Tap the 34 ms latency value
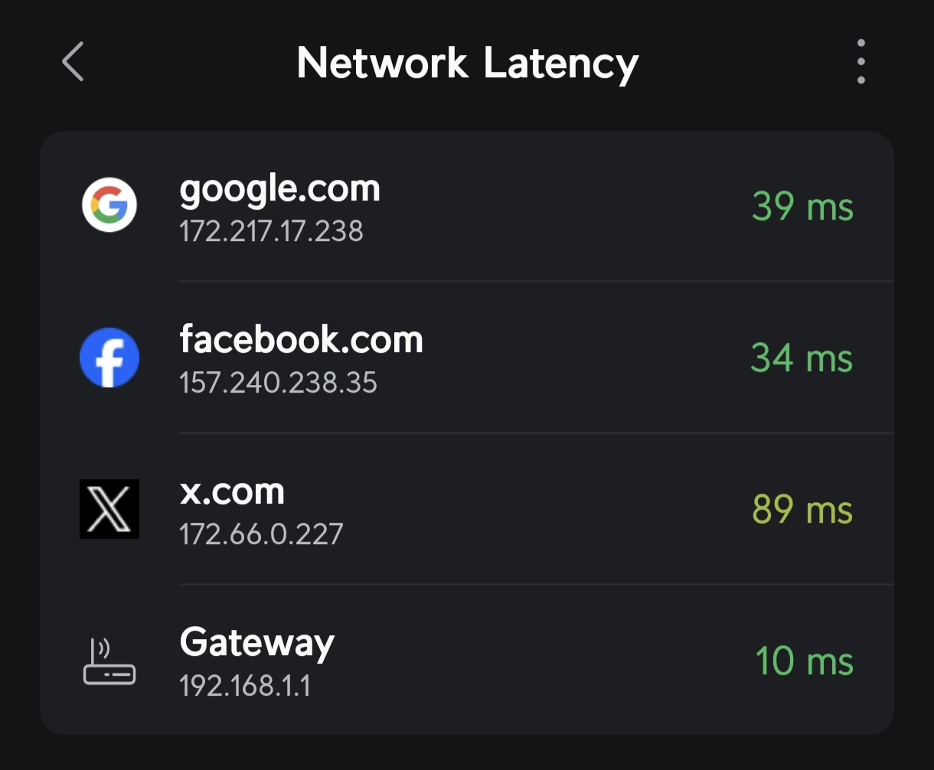934x770 pixels. [802, 357]
